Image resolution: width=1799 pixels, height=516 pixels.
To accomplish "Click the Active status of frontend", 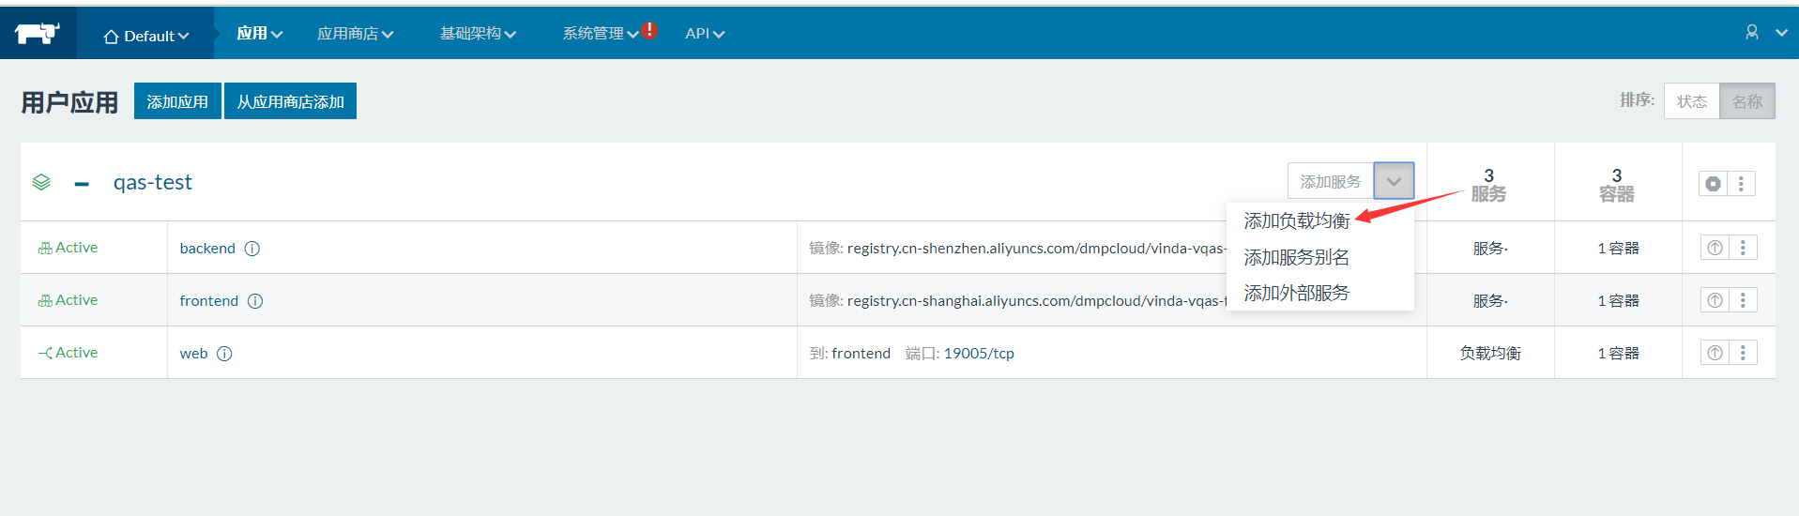I will pos(68,300).
